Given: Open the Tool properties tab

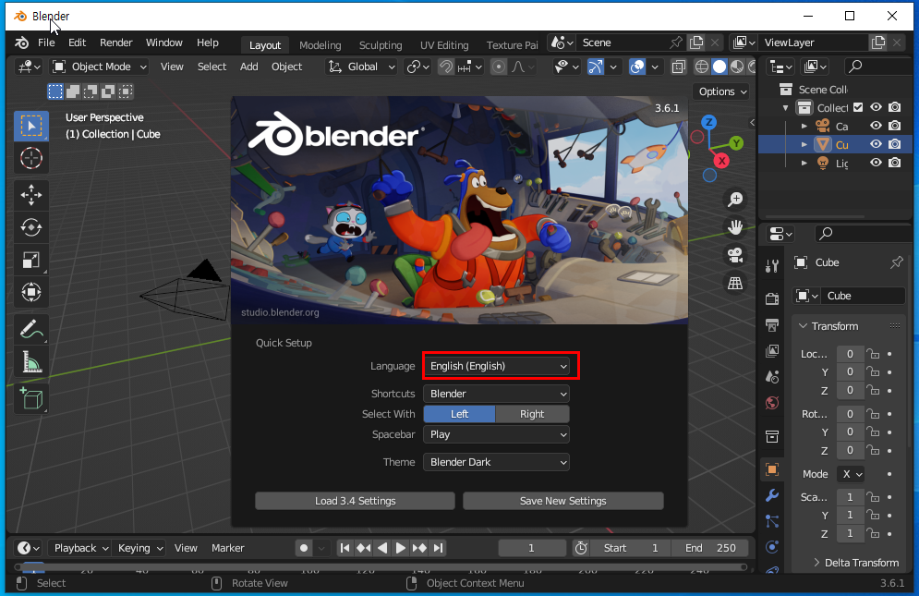Looking at the screenshot, I should (772, 266).
